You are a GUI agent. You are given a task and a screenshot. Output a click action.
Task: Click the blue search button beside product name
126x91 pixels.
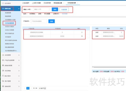(x=52, y=21)
